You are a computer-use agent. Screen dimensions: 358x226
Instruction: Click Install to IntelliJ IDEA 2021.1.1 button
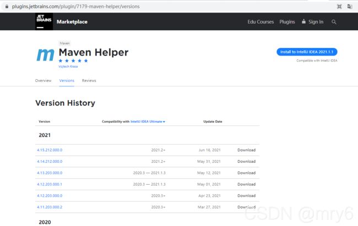(x=307, y=52)
